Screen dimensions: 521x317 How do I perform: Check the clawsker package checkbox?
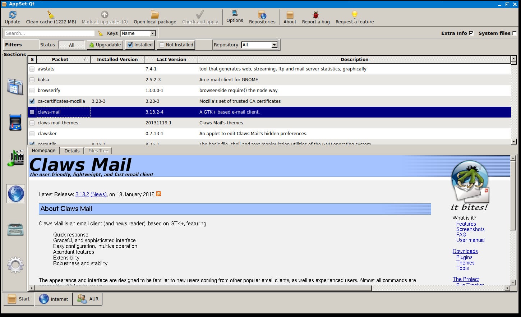click(32, 134)
